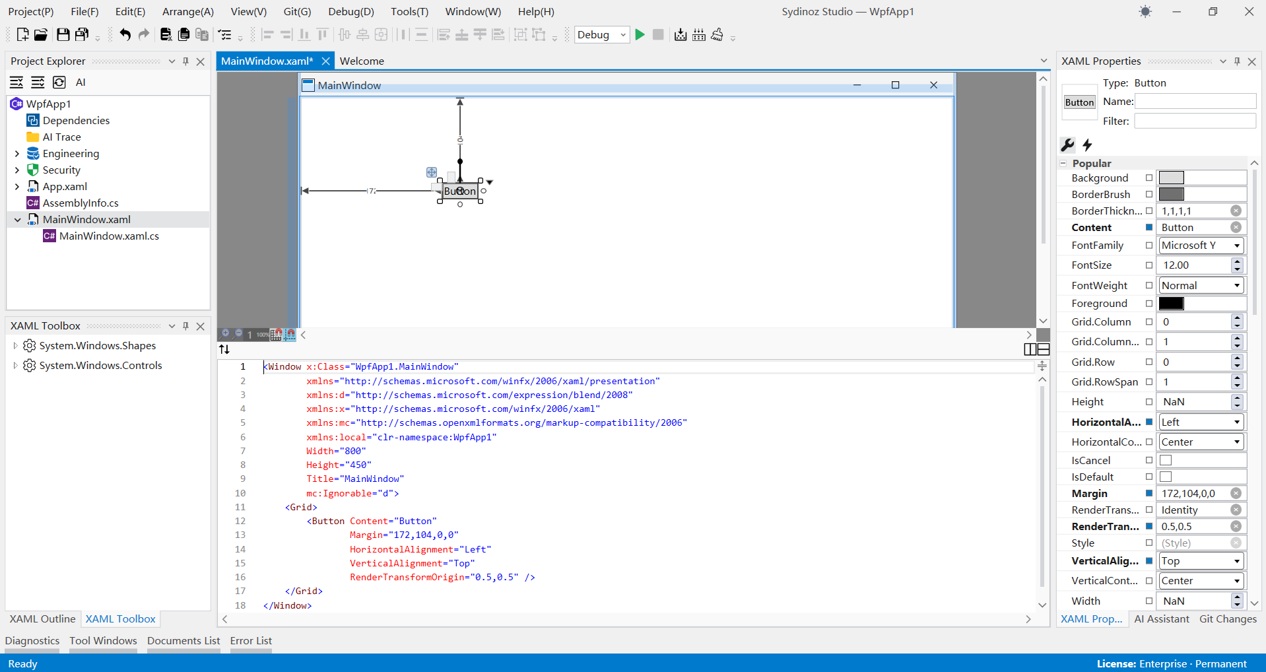Open the Git(G) menu
Screen dimensions: 1266x672
coord(297,12)
